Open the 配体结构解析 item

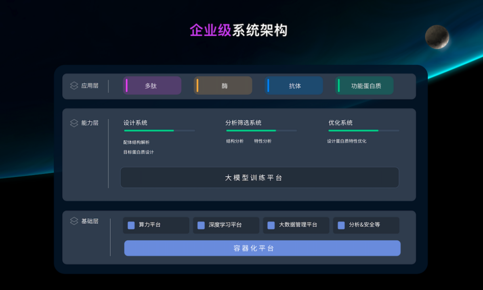[136, 142]
